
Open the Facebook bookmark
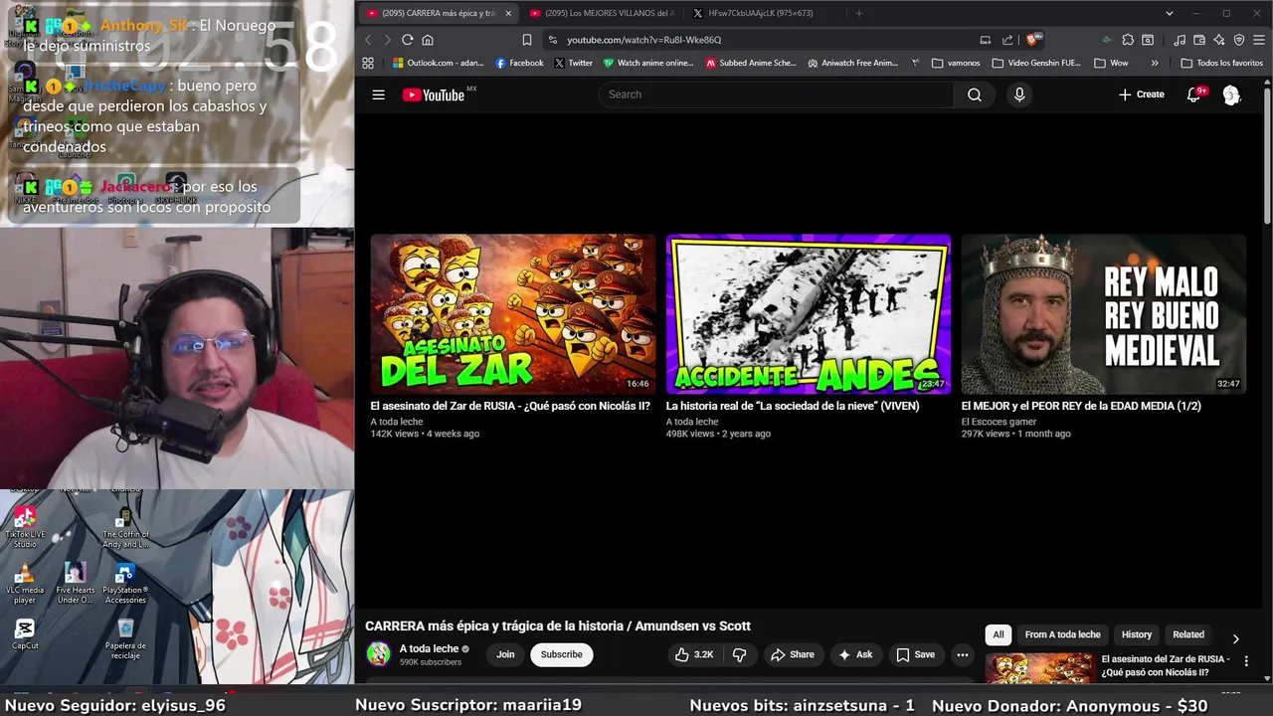(519, 63)
